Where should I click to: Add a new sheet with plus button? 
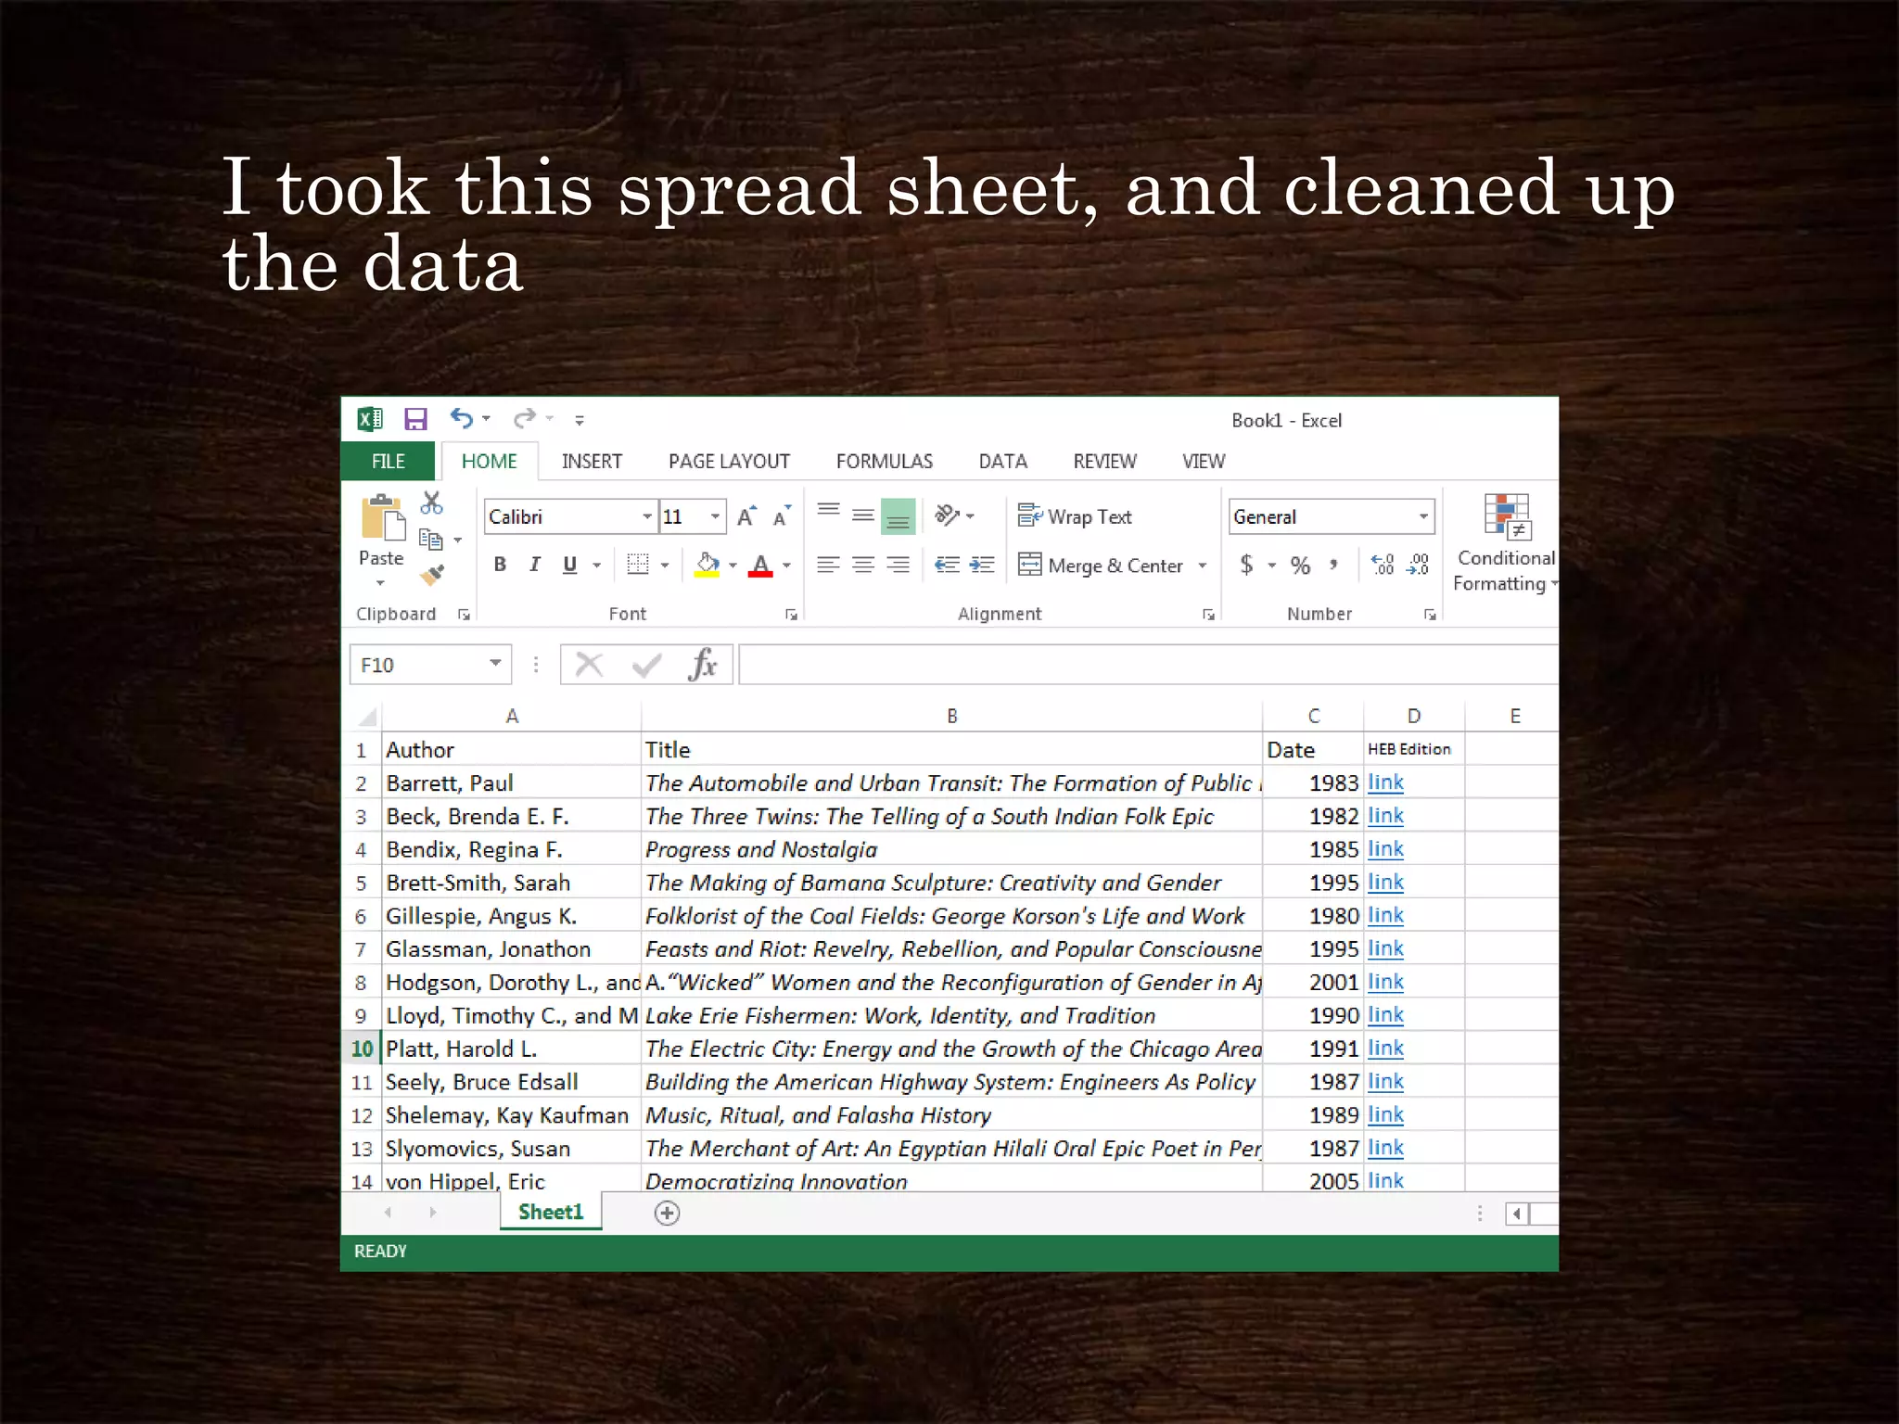tap(667, 1213)
